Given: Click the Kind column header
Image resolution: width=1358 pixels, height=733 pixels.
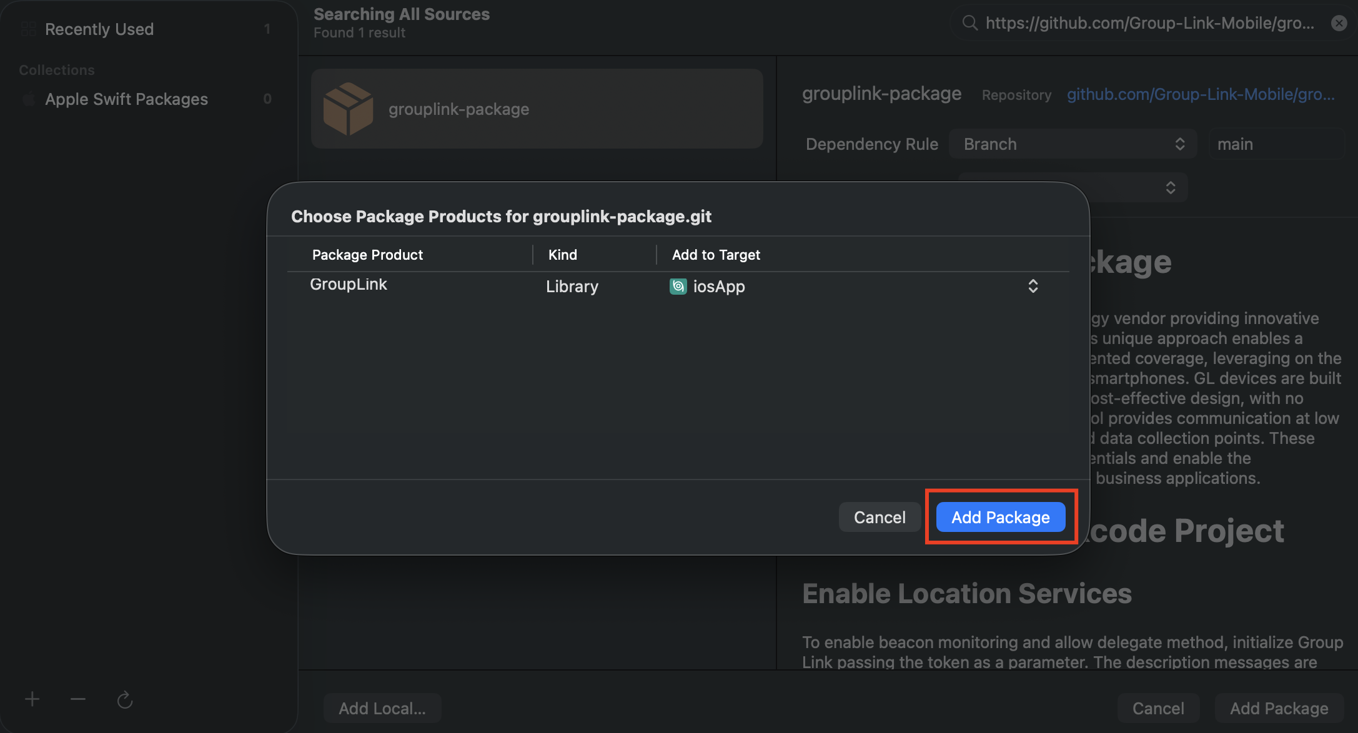Looking at the screenshot, I should click(x=563, y=255).
